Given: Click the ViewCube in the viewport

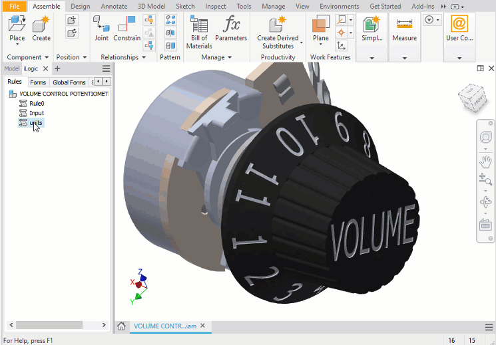Looking at the screenshot, I should (475, 99).
